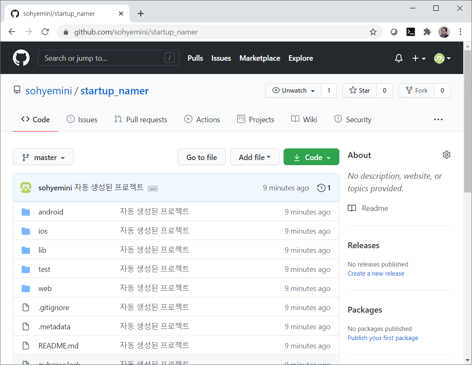Click the browser address bar URL
Image resolution: width=472 pixels, height=365 pixels.
point(136,32)
